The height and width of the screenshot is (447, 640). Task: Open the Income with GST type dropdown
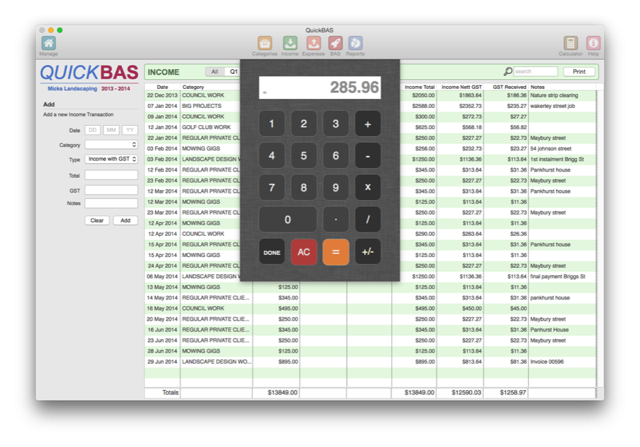pyautogui.click(x=111, y=161)
